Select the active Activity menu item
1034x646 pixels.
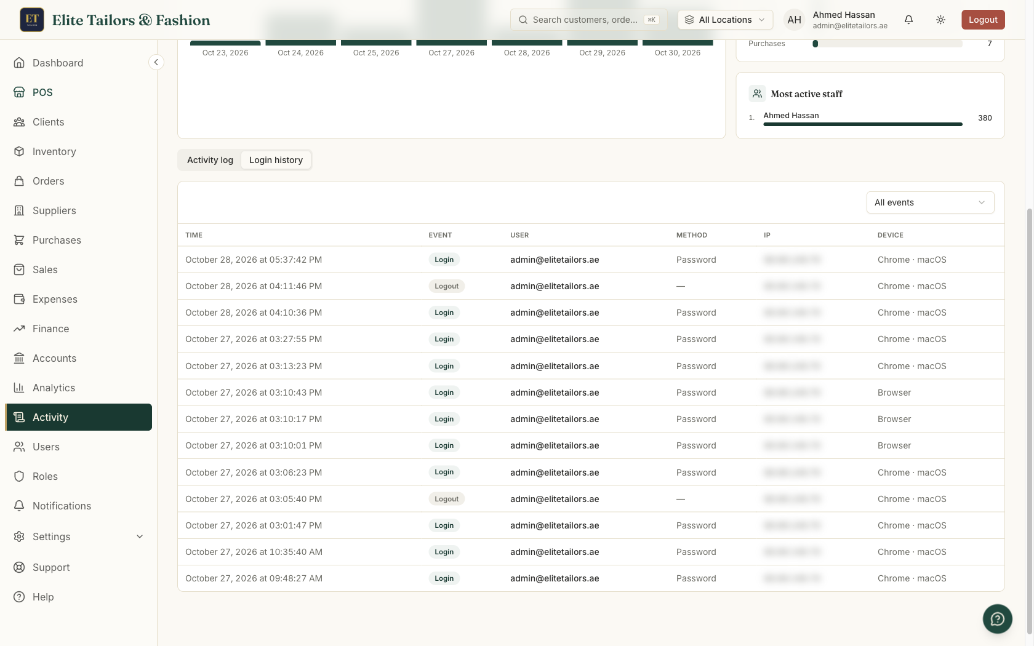click(x=79, y=417)
